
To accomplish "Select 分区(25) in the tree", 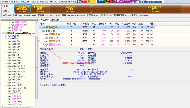I will [x=16, y=105].
